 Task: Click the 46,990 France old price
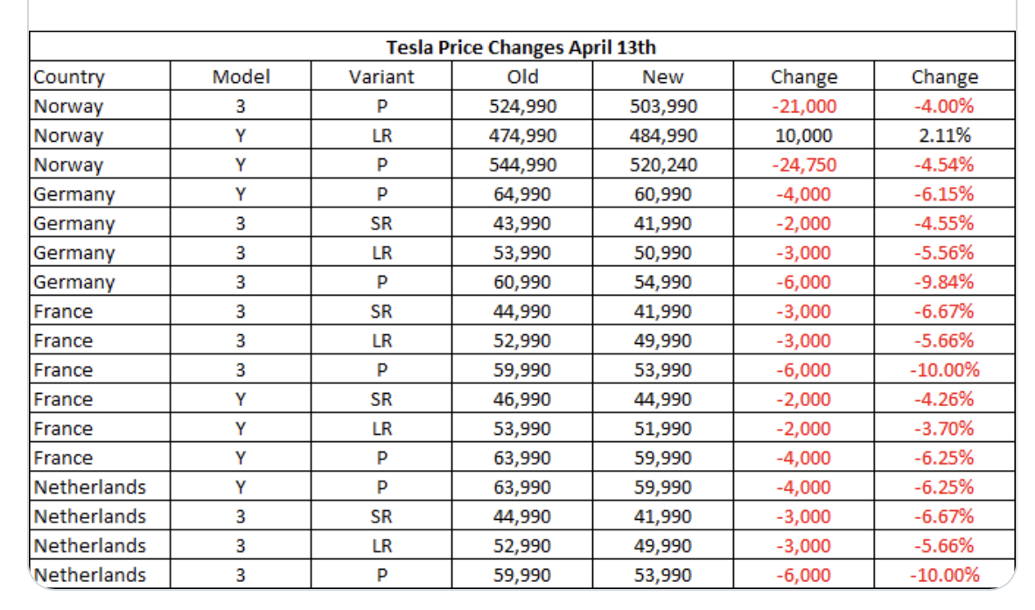click(x=522, y=399)
